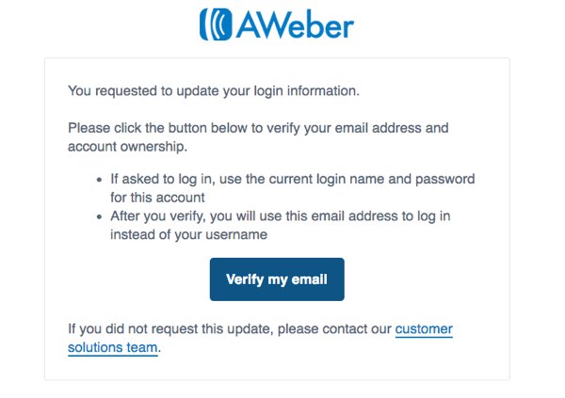Click the "instead of your username" text line
This screenshot has height=398, width=565.
189,235
